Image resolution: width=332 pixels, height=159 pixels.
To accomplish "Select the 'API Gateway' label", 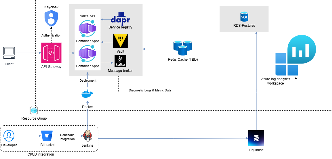I will 51,67.
